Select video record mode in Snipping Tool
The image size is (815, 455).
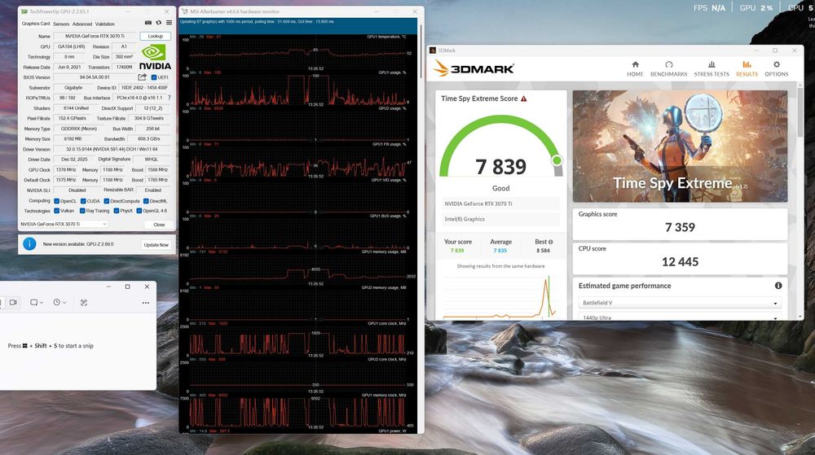click(x=14, y=303)
